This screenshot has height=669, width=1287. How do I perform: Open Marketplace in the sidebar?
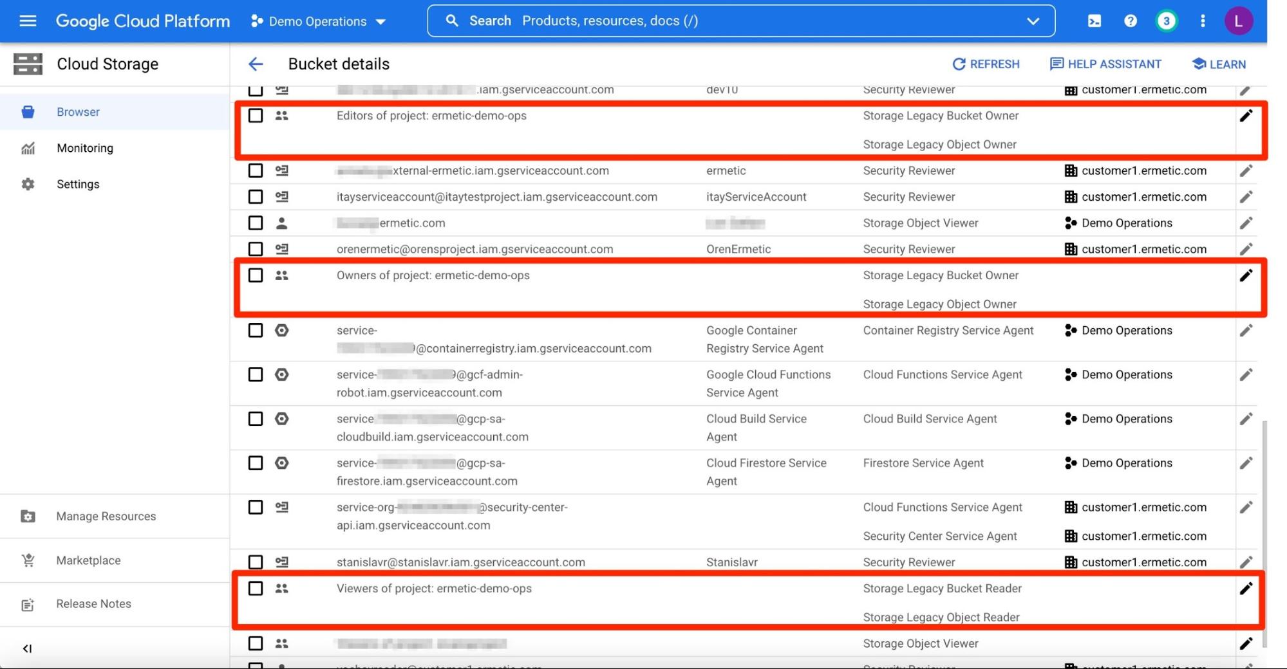pos(115,560)
